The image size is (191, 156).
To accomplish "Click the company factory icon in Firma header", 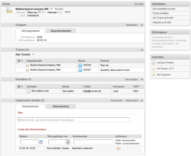I will click(x=9, y=10).
